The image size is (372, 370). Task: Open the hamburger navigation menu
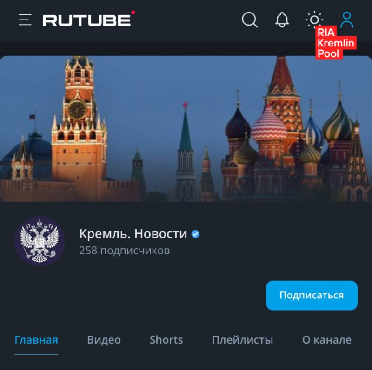[25, 20]
